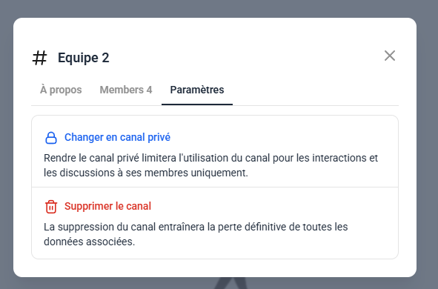Viewport: 438px width, 289px height.
Task: Select the Equipe 2 channel title
Action: pyautogui.click(x=84, y=58)
